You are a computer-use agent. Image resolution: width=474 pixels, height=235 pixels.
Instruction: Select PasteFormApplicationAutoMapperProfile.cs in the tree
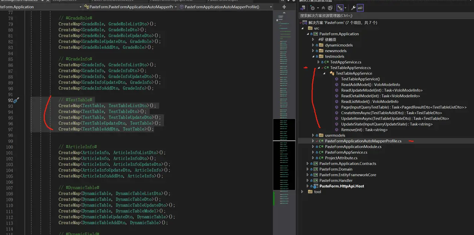(x=363, y=141)
